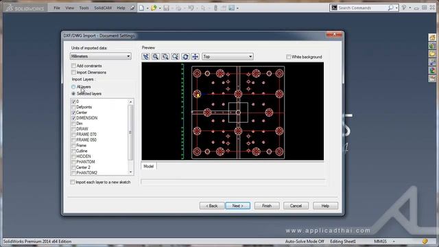Click the zoom in/out magnifier icon
The image size is (439, 247).
[176, 56]
